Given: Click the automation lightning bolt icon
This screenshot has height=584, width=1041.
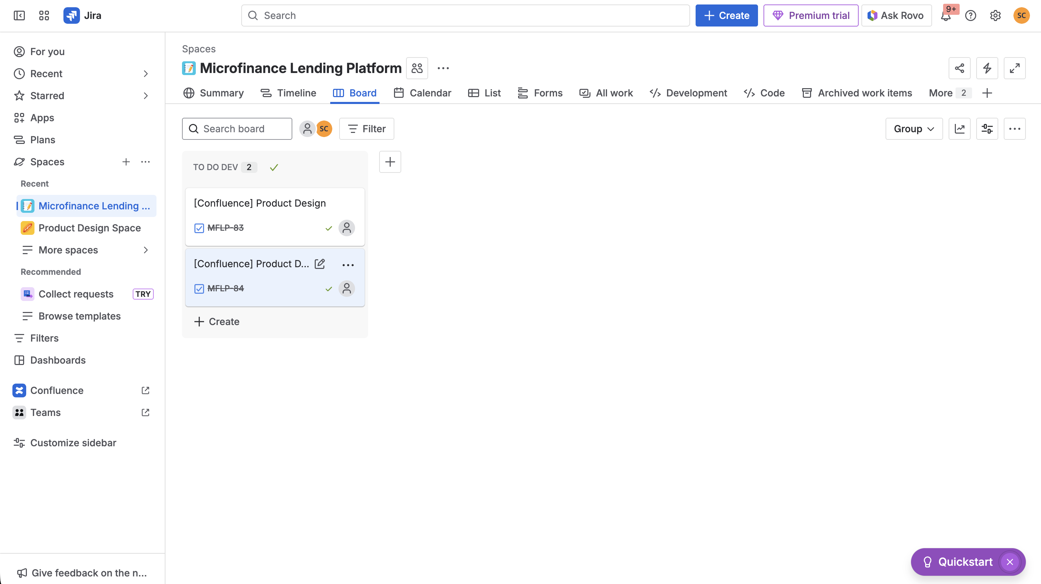Looking at the screenshot, I should pos(987,68).
